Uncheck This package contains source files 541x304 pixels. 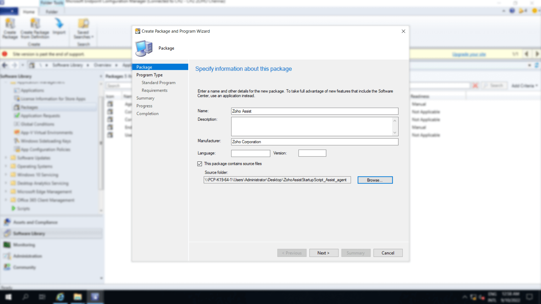click(x=200, y=164)
